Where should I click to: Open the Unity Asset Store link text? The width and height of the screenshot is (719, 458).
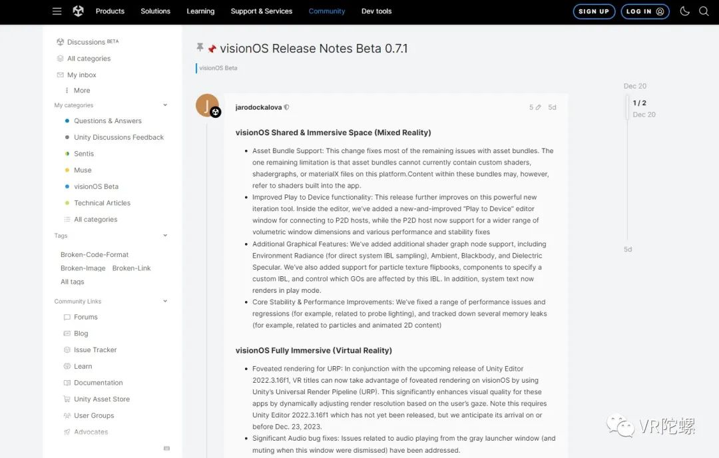pyautogui.click(x=102, y=399)
